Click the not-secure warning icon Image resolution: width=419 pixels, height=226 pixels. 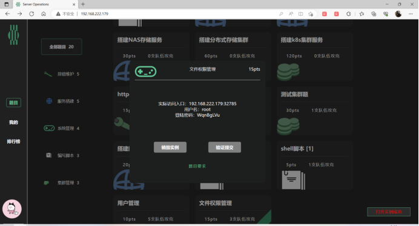pyautogui.click(x=58, y=14)
